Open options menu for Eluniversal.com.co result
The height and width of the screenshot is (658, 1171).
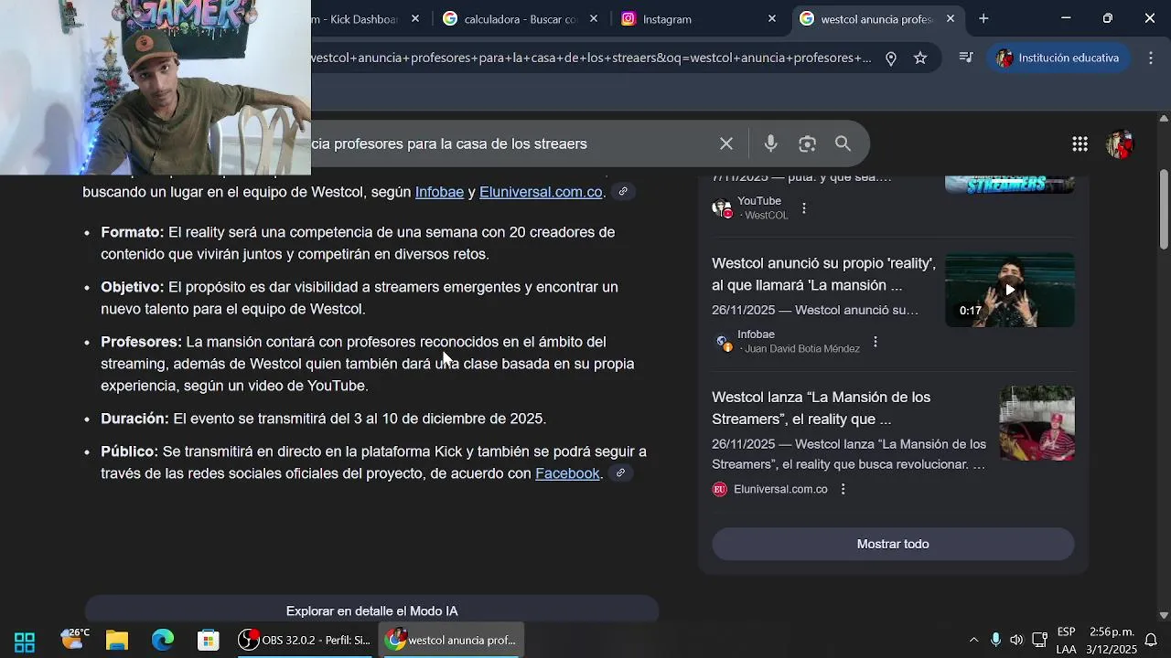(843, 489)
